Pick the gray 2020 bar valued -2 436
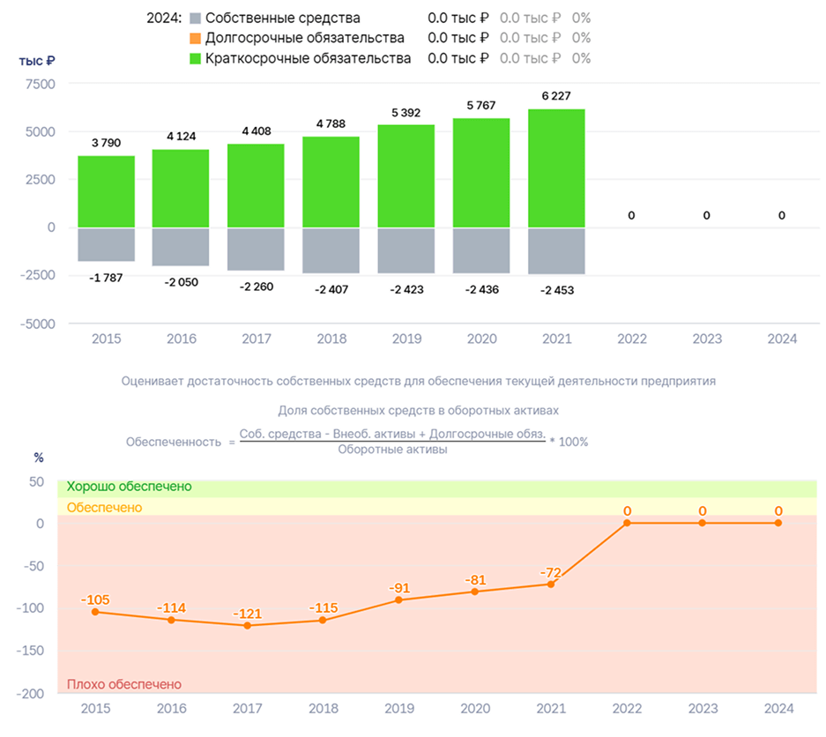The width and height of the screenshot is (826, 737). tap(481, 250)
